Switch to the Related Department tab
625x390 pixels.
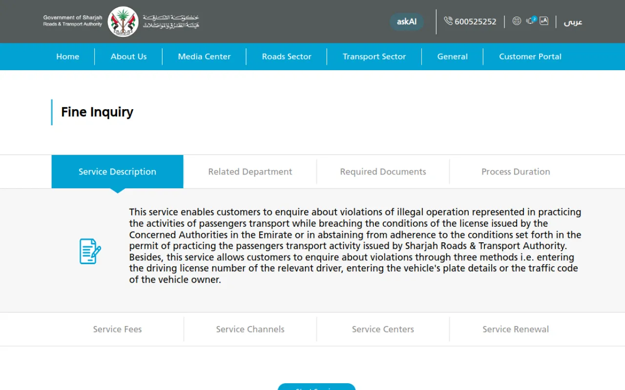(x=250, y=172)
